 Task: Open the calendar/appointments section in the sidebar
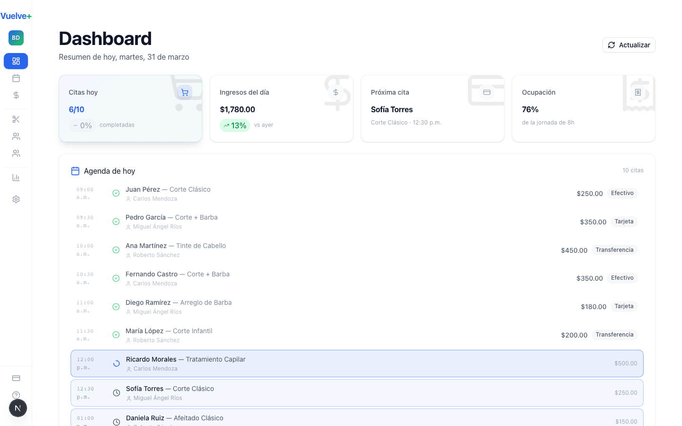pyautogui.click(x=16, y=79)
